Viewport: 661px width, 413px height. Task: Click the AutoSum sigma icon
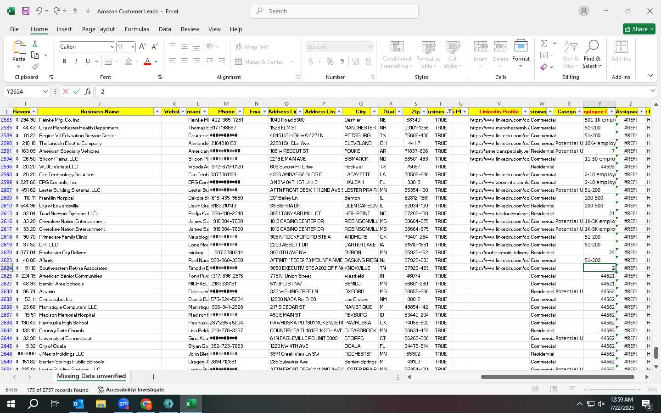click(x=544, y=43)
